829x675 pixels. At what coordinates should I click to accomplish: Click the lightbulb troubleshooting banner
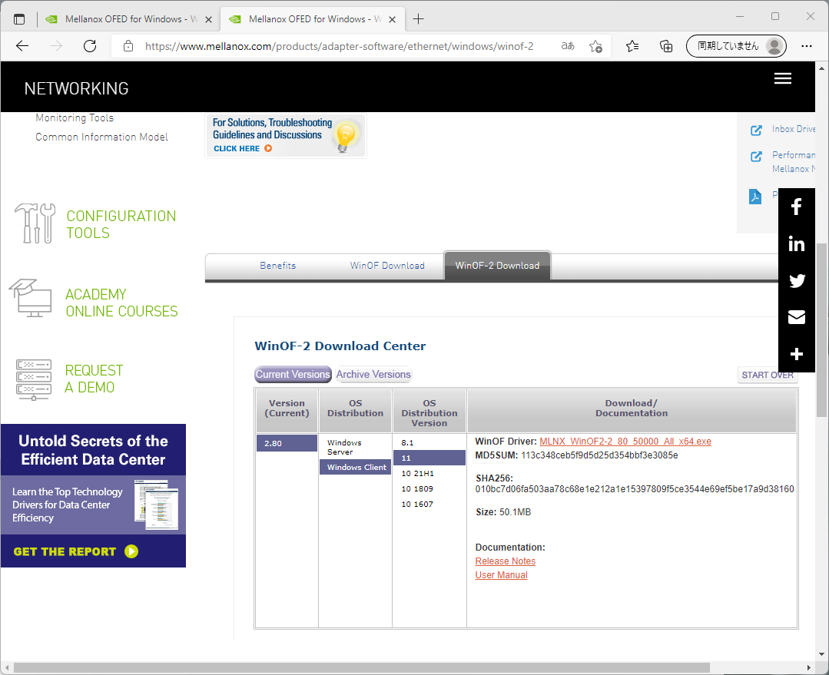pyautogui.click(x=286, y=136)
